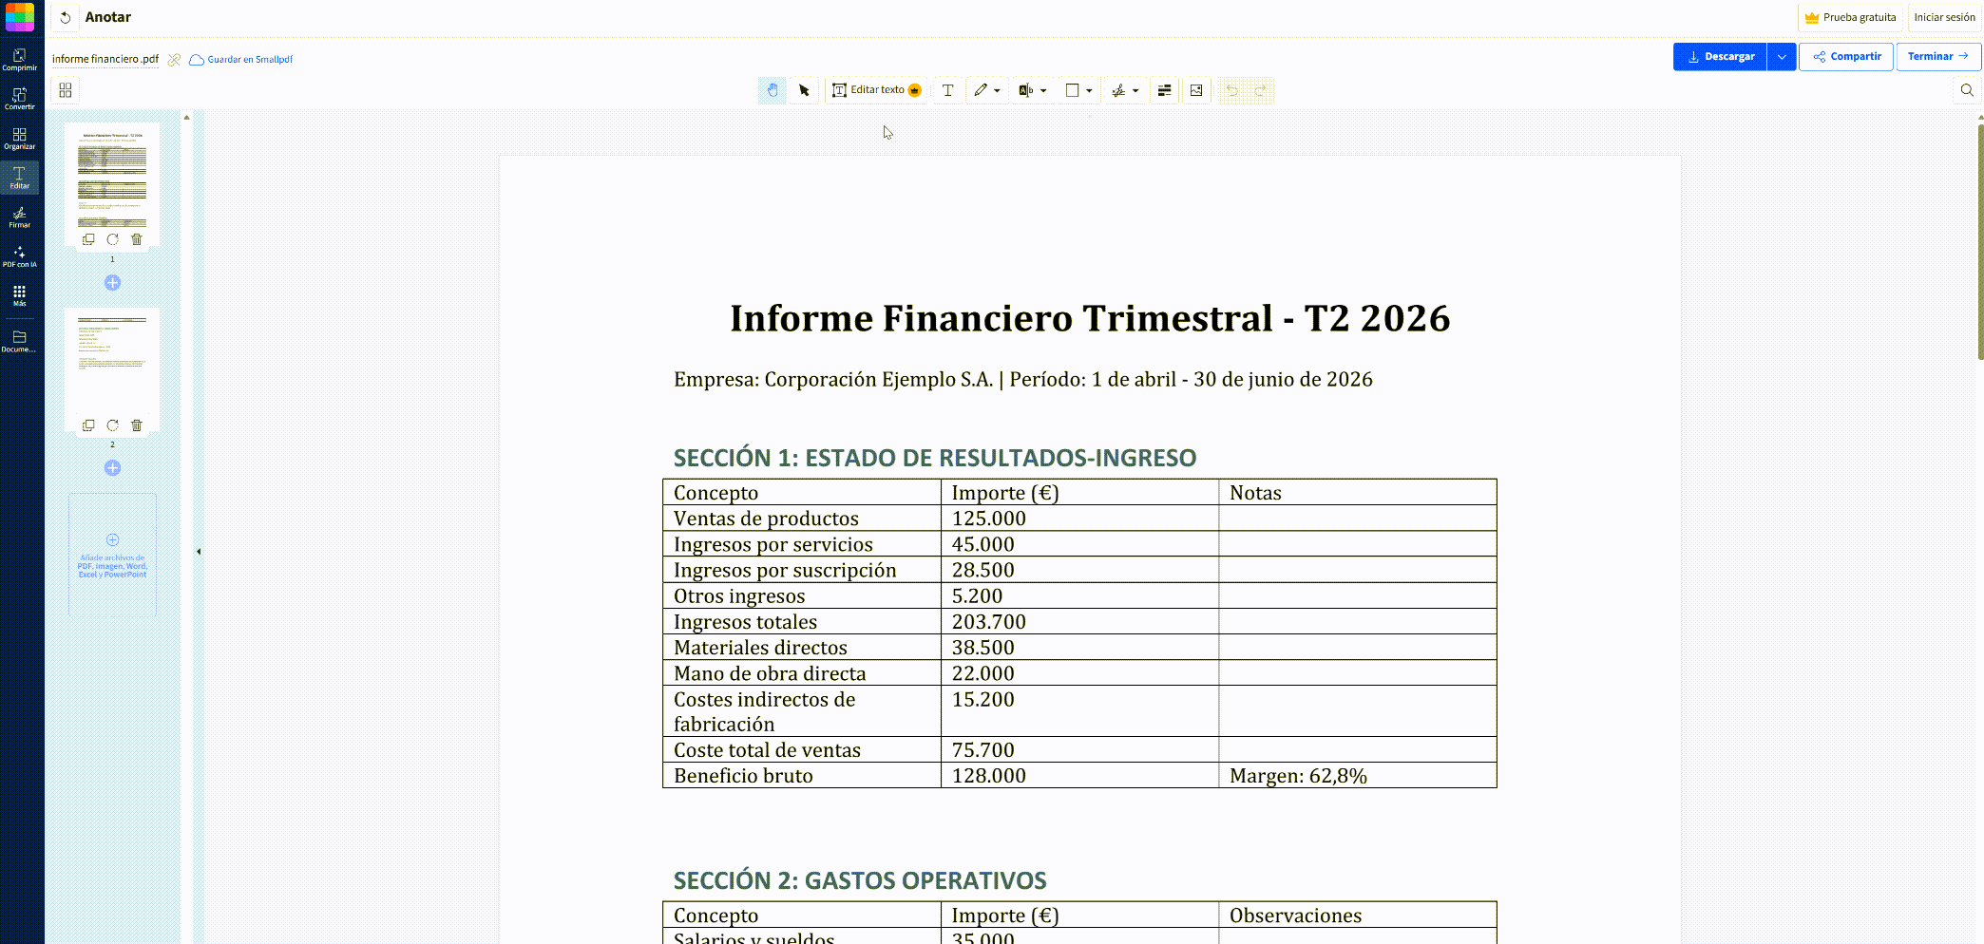Duplicate page 1 using copy icon

click(x=88, y=239)
